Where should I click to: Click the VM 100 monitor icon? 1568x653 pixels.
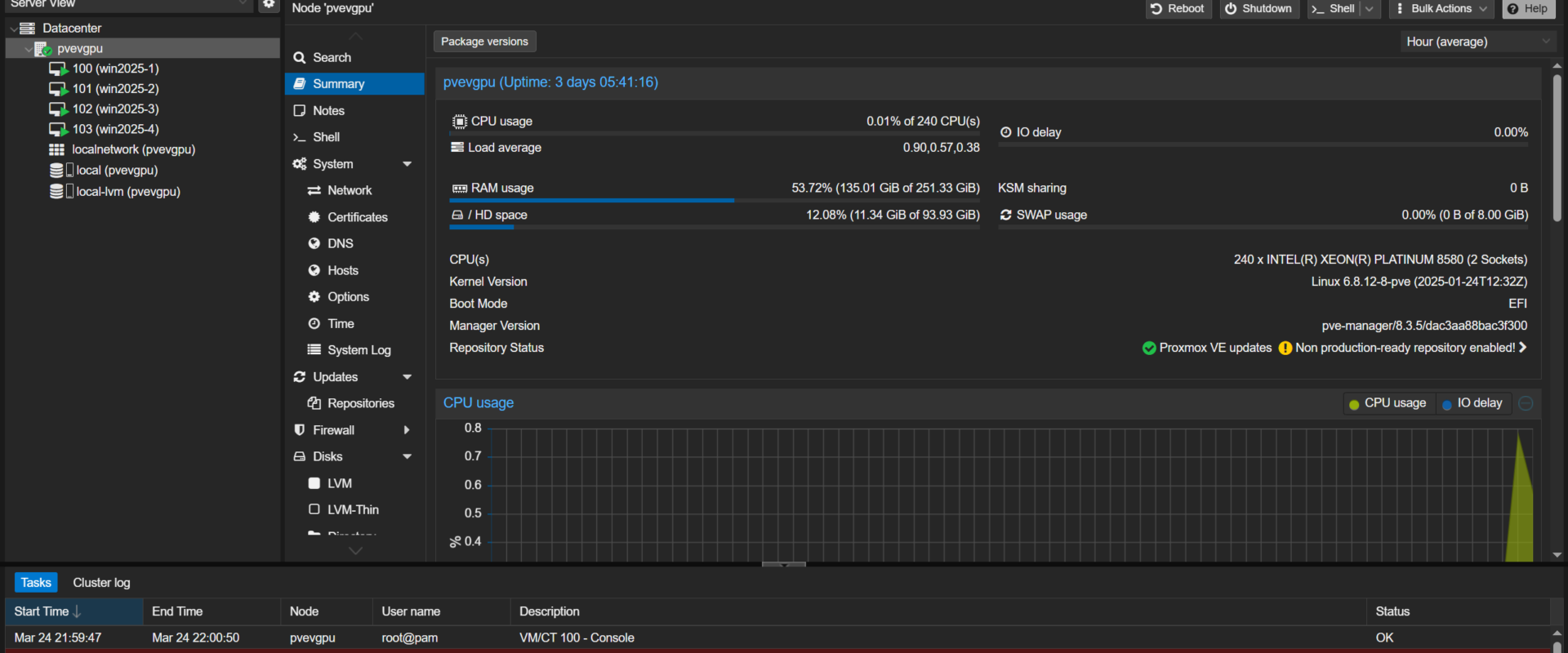point(58,69)
